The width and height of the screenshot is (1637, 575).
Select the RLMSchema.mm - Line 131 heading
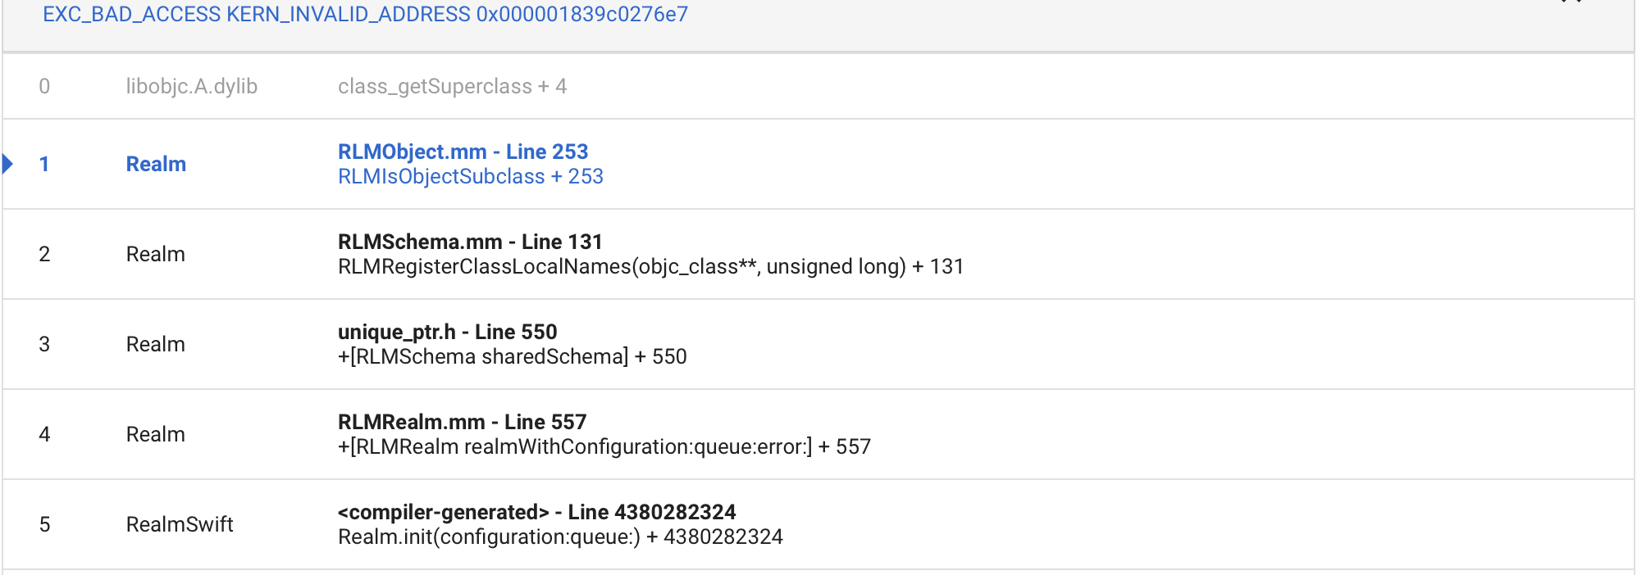click(x=470, y=242)
